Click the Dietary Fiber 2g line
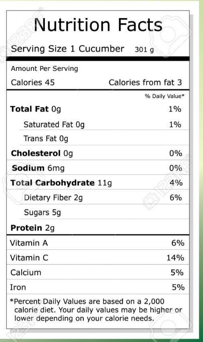Image resolution: width=203 pixels, height=342 pixels. 104,198
